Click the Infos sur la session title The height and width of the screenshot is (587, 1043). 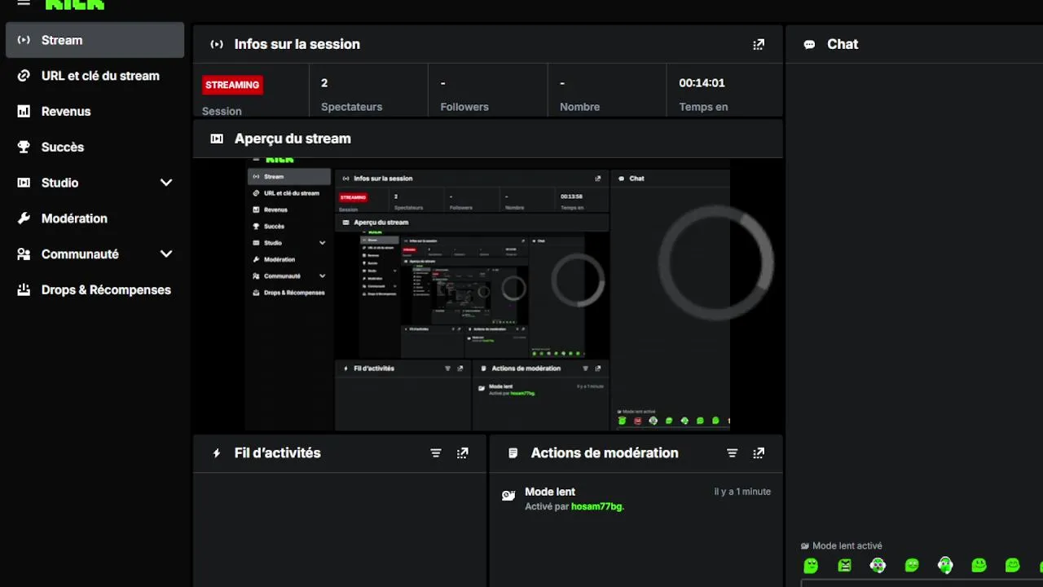[297, 44]
